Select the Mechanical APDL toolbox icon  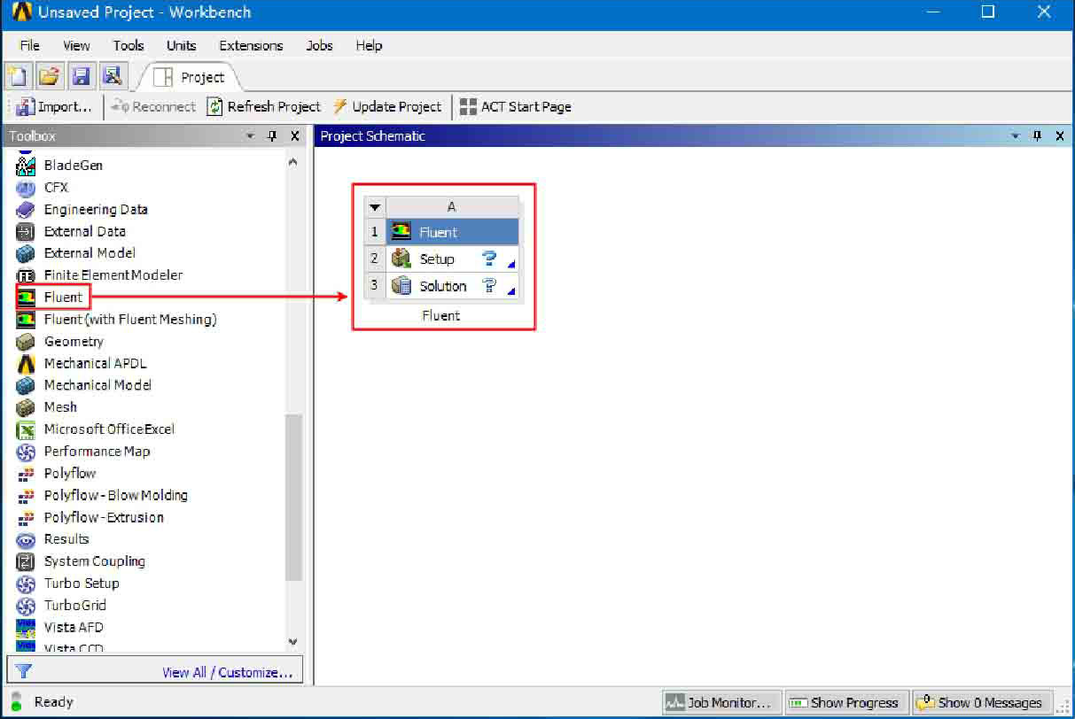coord(27,363)
